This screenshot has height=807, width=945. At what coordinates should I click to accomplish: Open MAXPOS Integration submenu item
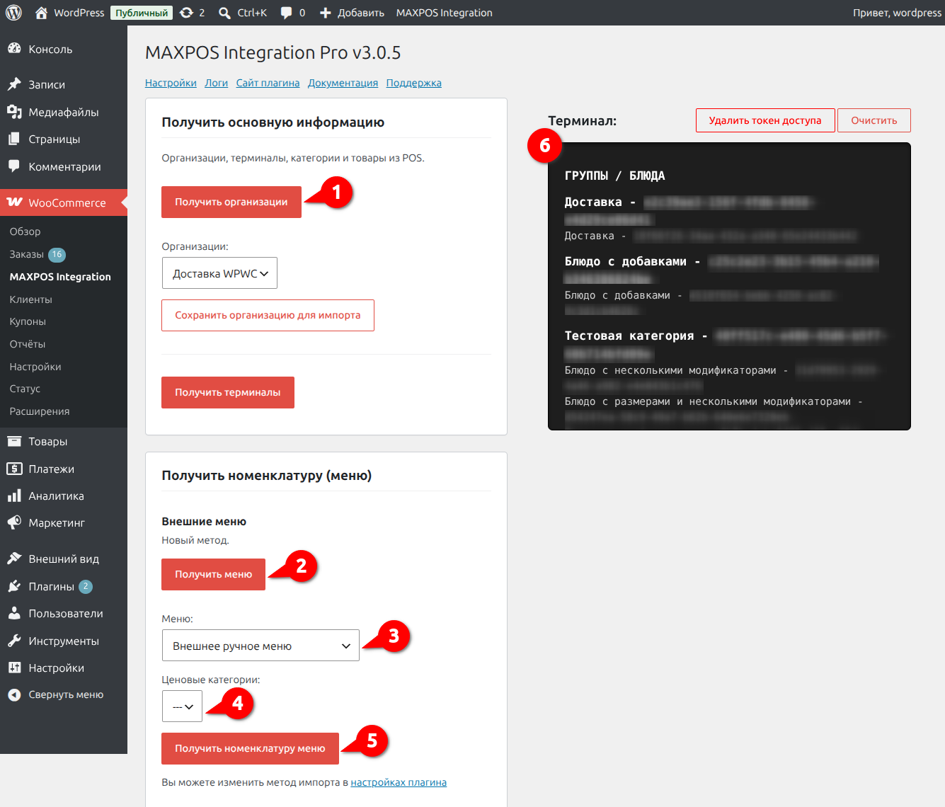pyautogui.click(x=60, y=277)
